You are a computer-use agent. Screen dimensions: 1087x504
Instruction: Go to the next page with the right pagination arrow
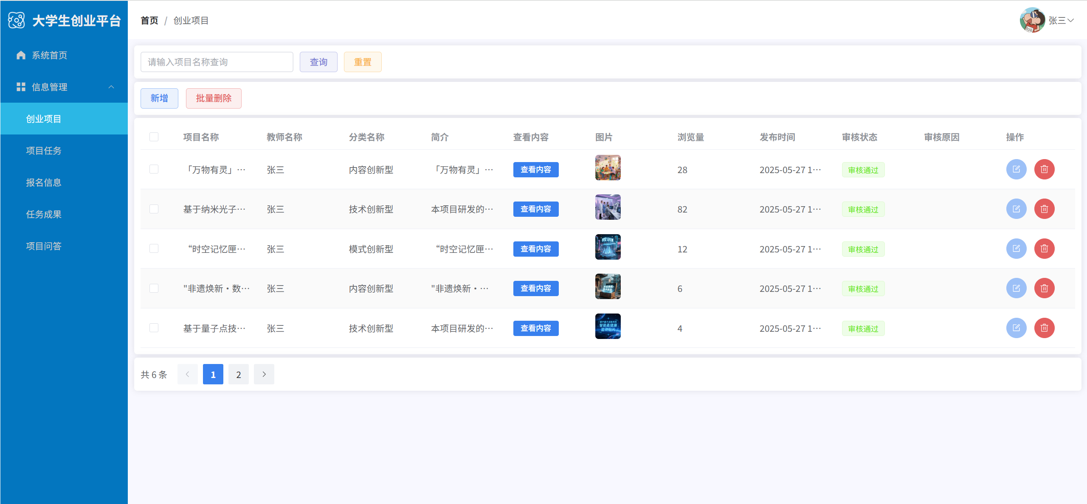point(264,374)
